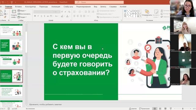The image size is (196, 110).
Task: Increase the list indent level
Action: 89,12
